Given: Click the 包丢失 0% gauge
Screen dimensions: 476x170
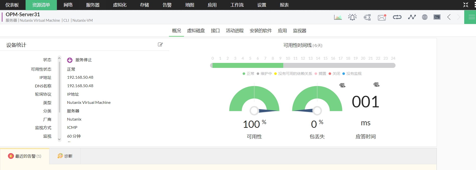Looking at the screenshot, I should point(317,99).
